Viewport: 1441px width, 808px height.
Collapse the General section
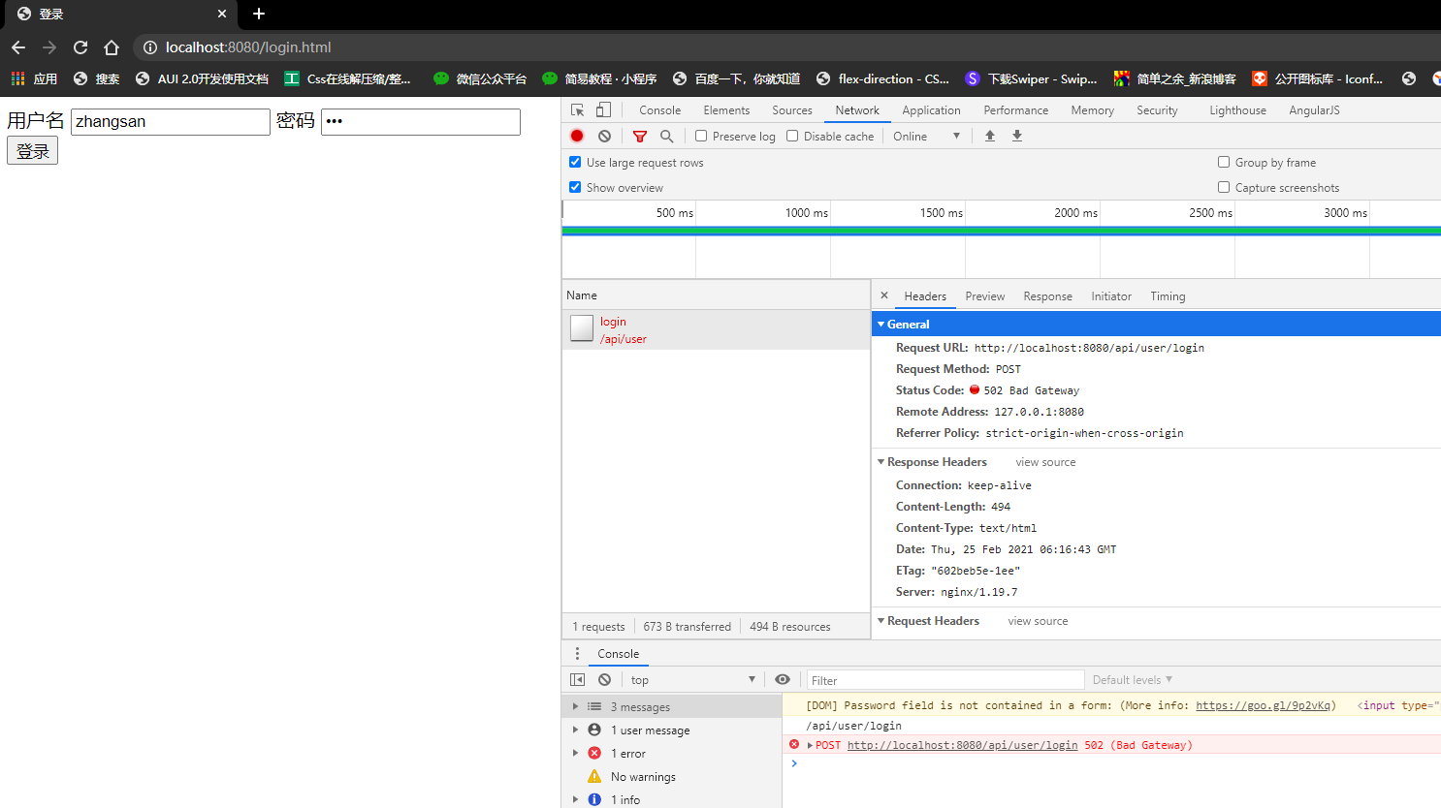[881, 325]
